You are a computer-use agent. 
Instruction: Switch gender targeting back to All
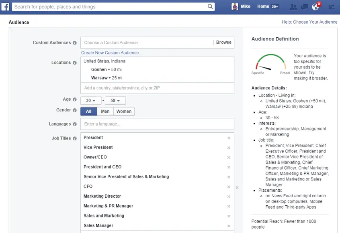(x=88, y=111)
